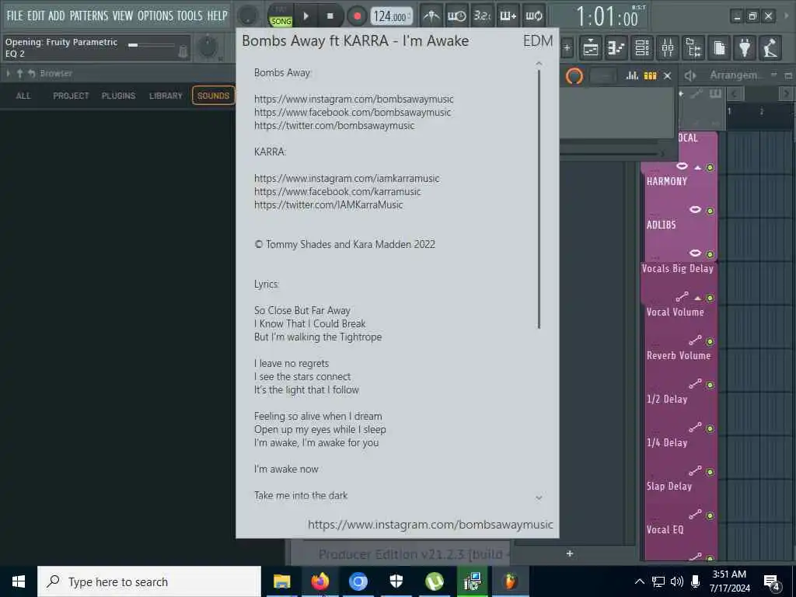Image resolution: width=796 pixels, height=597 pixels.
Task: Stop playback with the Stop button
Action: 330,16
